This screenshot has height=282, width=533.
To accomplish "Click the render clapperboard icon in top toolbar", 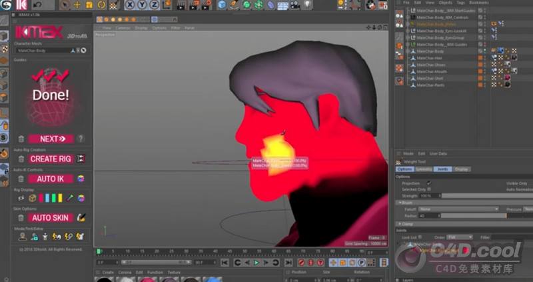I will 181,5.
